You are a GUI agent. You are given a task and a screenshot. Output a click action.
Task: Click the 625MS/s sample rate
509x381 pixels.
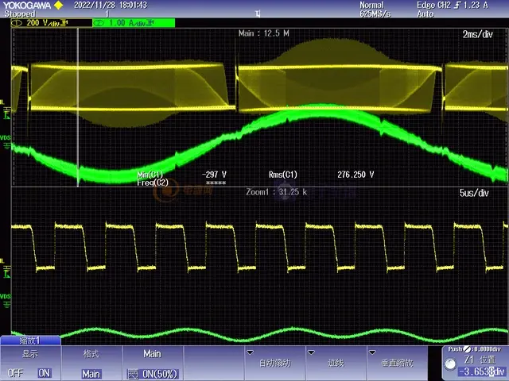[375, 14]
